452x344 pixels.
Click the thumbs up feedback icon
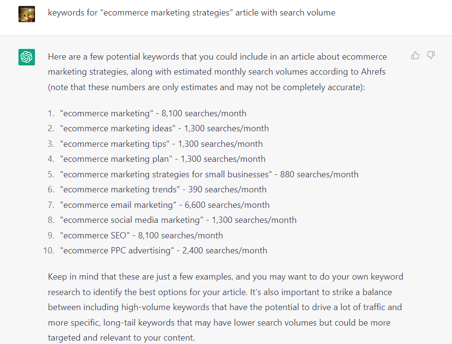(415, 55)
